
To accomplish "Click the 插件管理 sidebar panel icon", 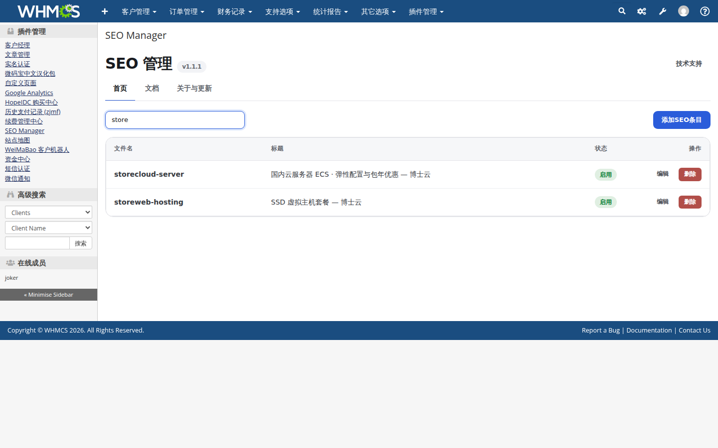I will (10, 31).
